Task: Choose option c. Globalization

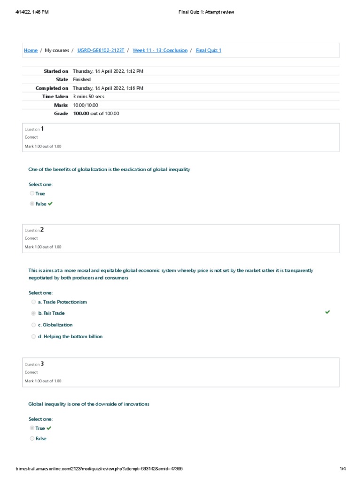Action: click(33, 325)
